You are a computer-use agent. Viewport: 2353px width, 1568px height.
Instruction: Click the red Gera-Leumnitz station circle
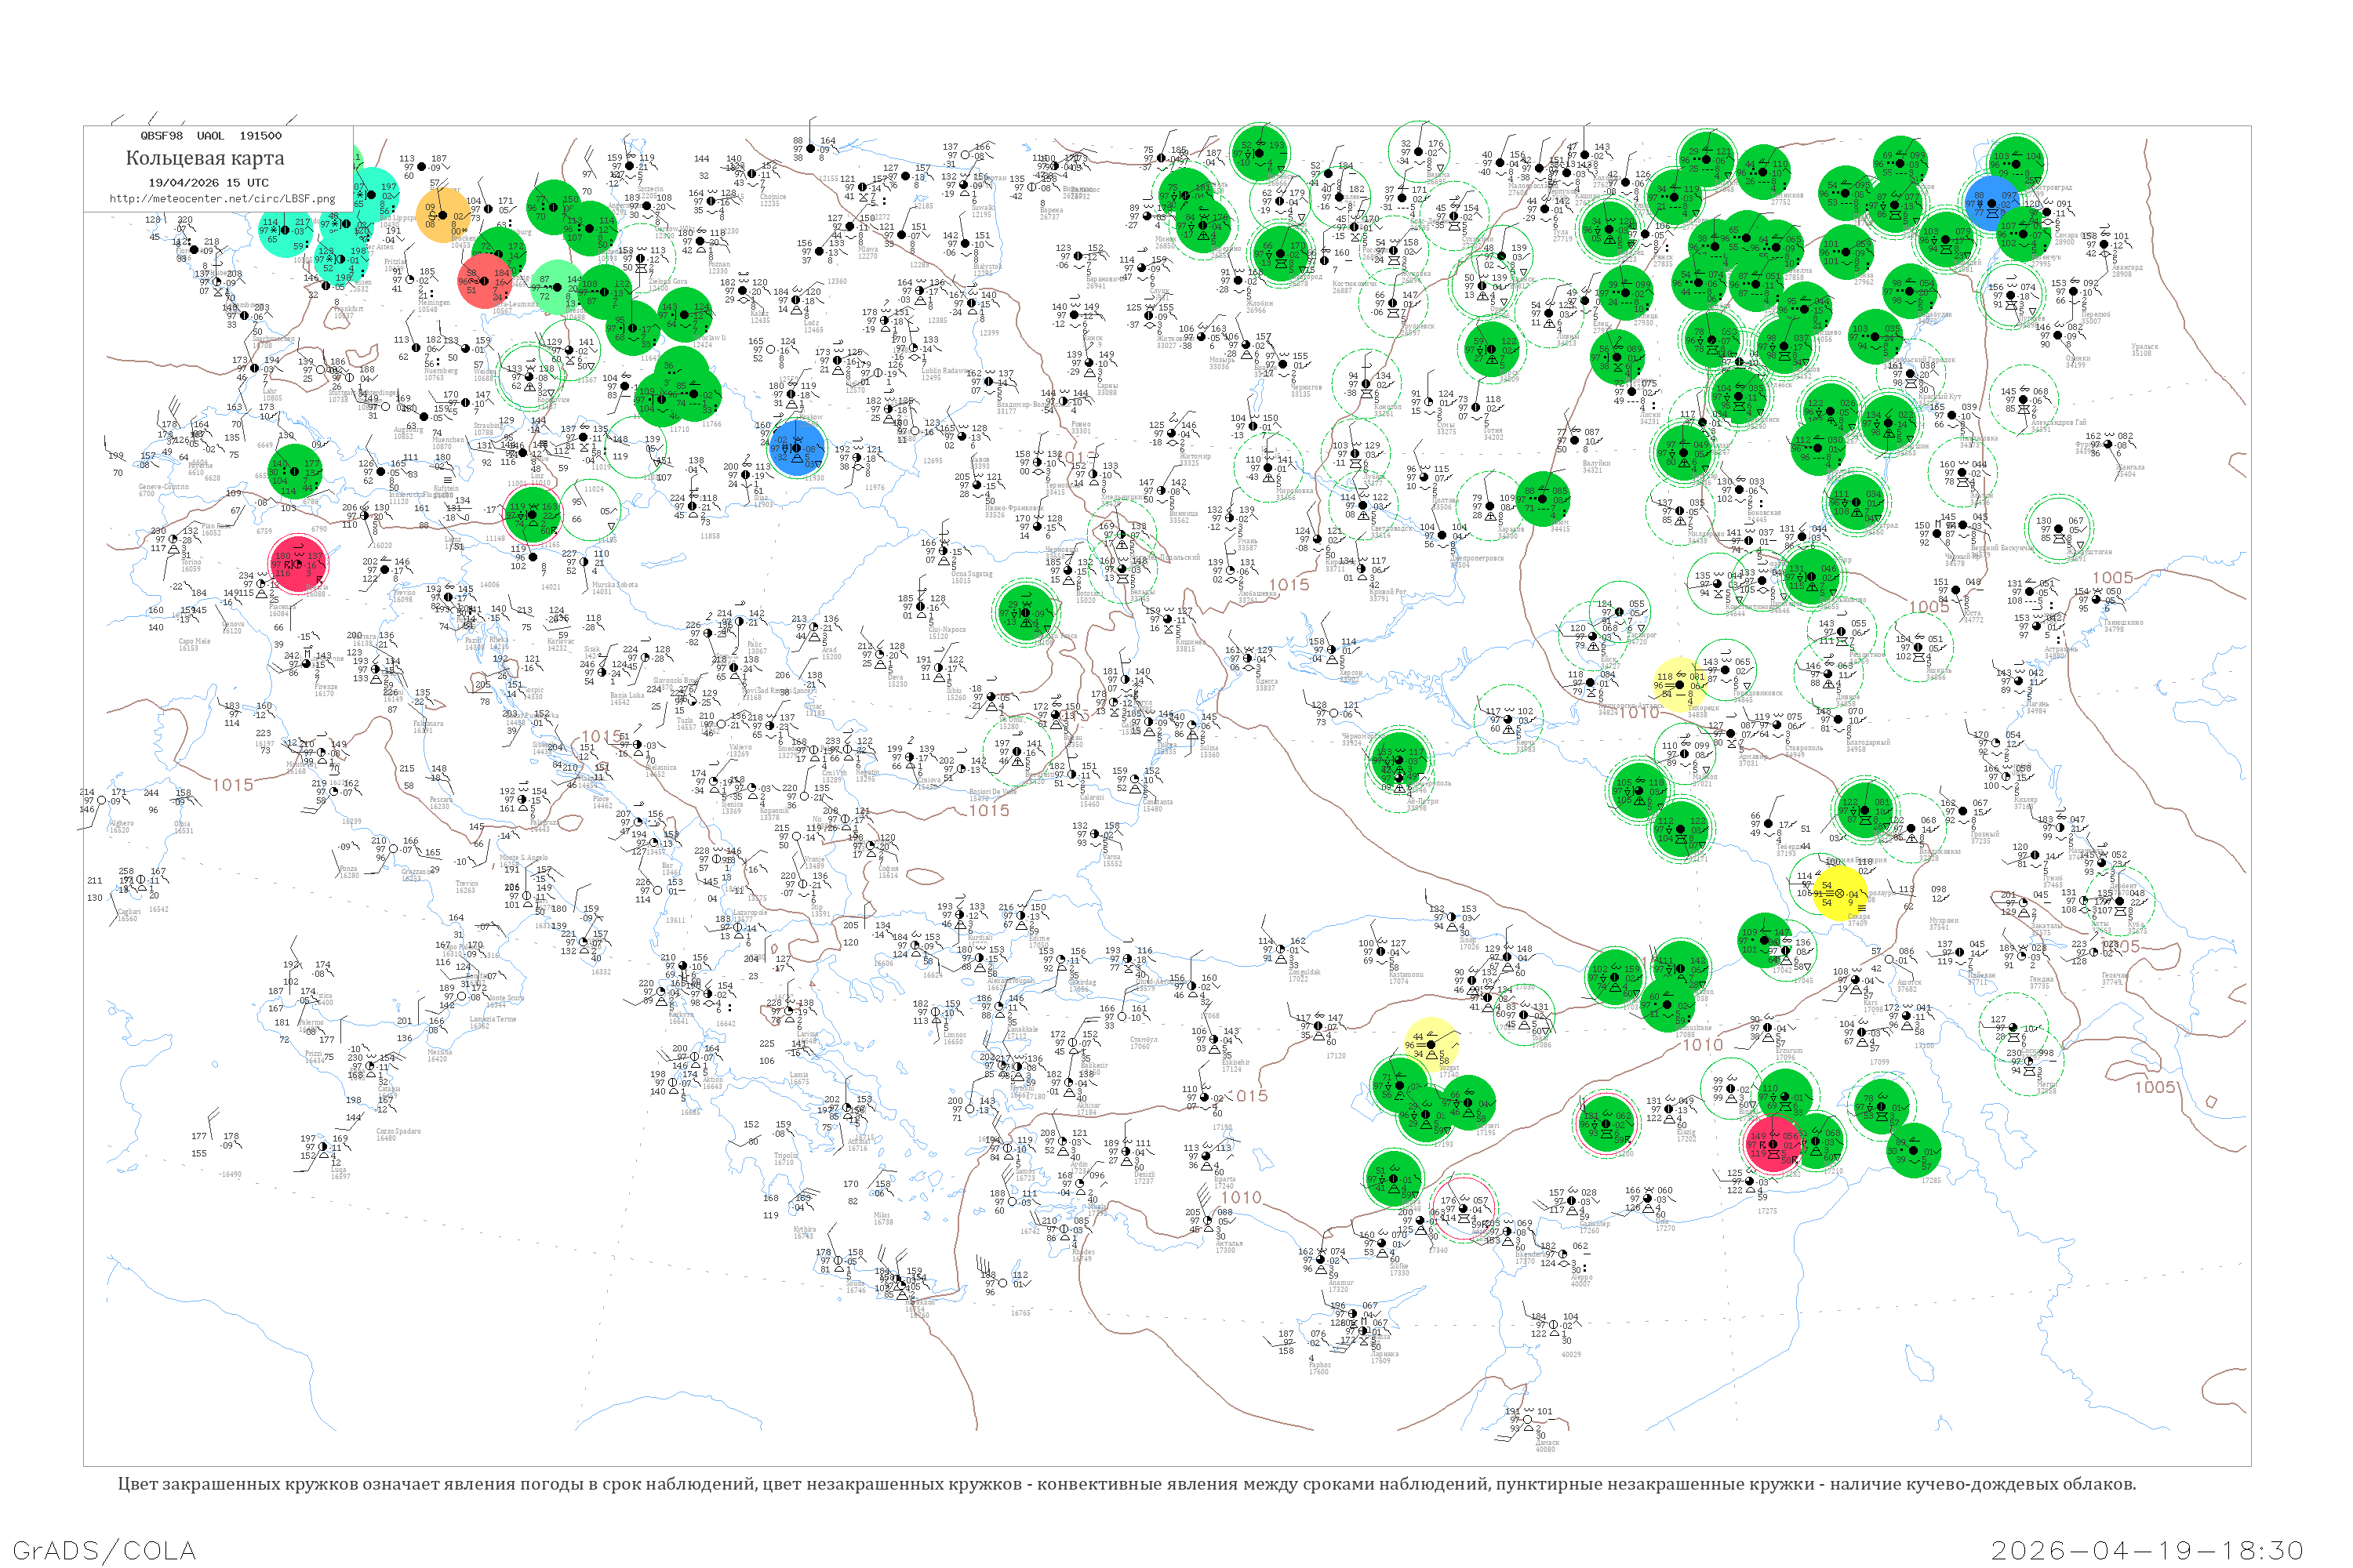click(484, 281)
